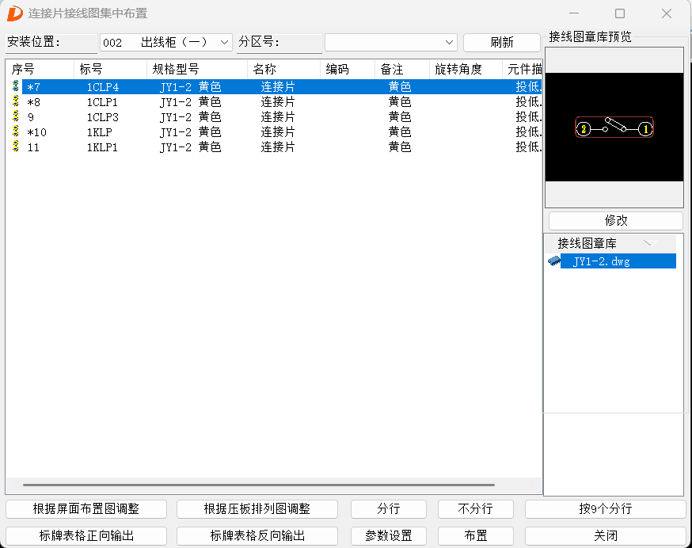The width and height of the screenshot is (692, 548).
Task: Maximize the dialog window
Action: click(620, 13)
